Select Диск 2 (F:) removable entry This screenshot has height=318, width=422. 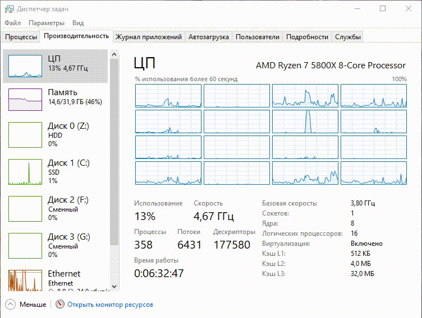point(55,209)
